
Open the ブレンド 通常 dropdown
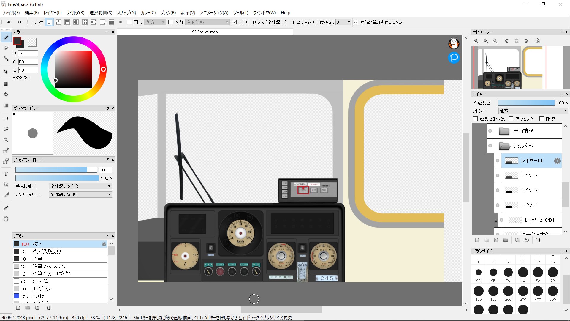tap(533, 111)
